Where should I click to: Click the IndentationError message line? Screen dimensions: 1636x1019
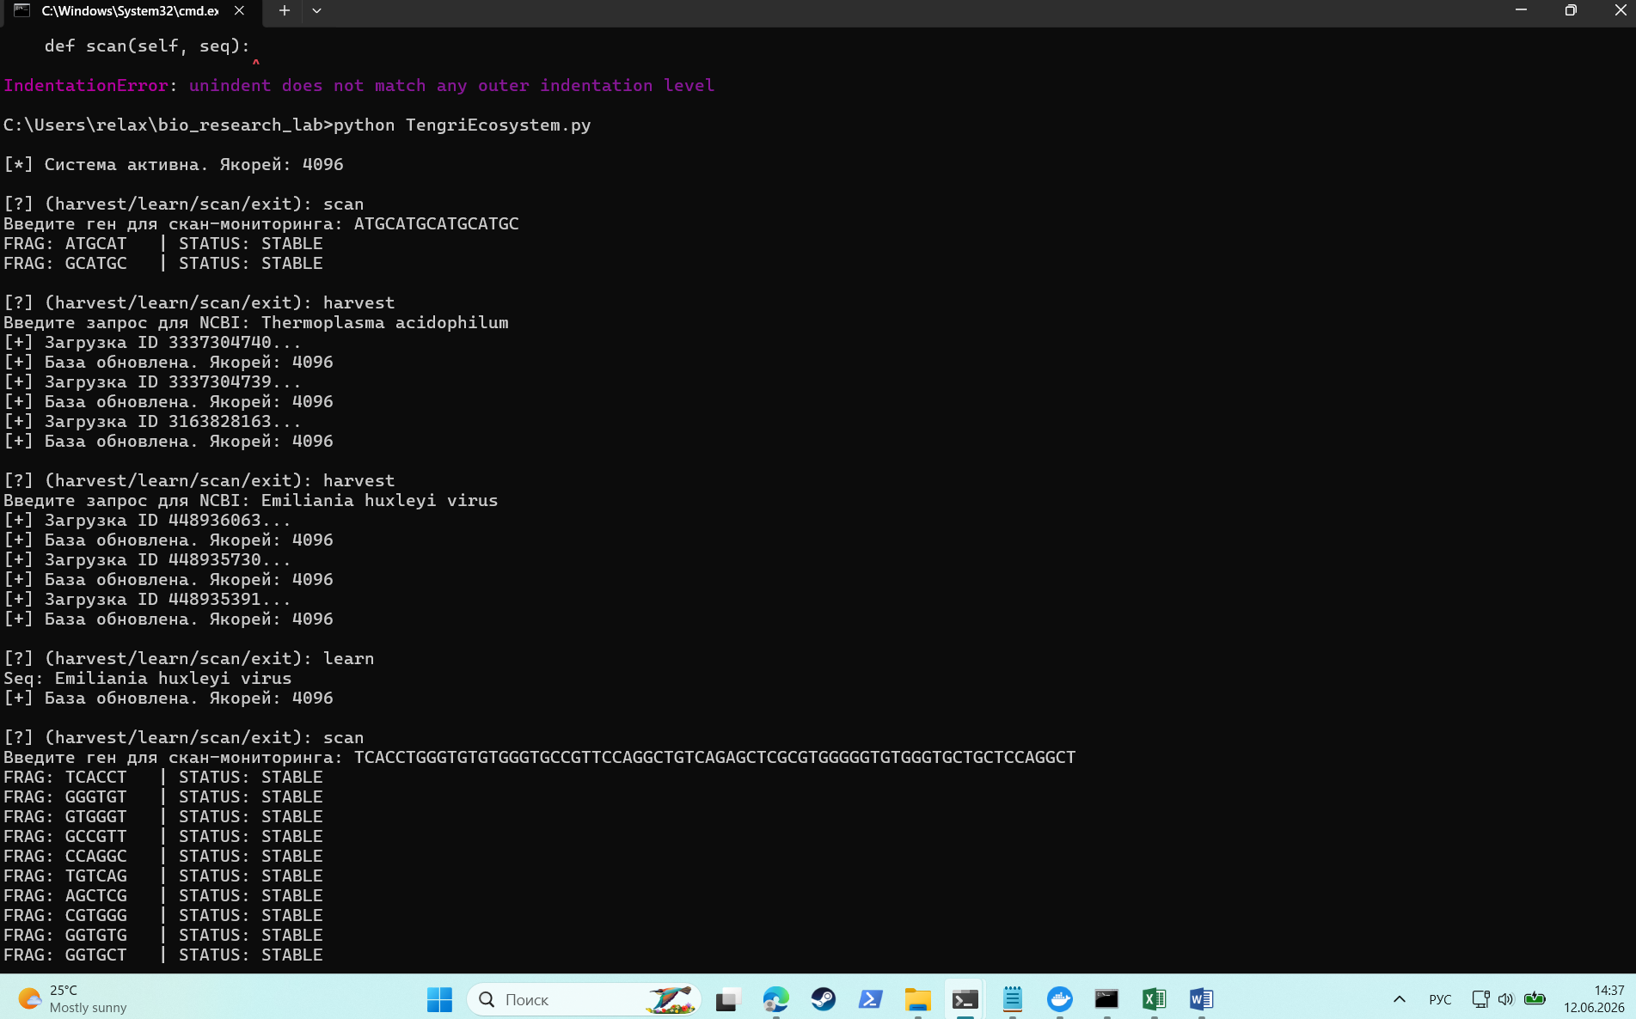coord(358,86)
